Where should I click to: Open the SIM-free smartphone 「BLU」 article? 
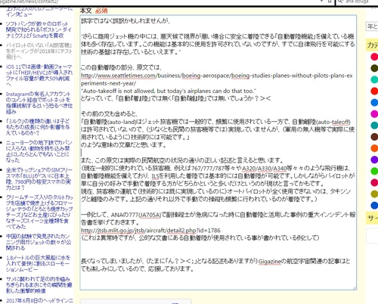point(39,178)
